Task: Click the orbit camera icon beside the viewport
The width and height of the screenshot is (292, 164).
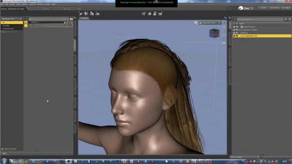Action: coord(224,27)
